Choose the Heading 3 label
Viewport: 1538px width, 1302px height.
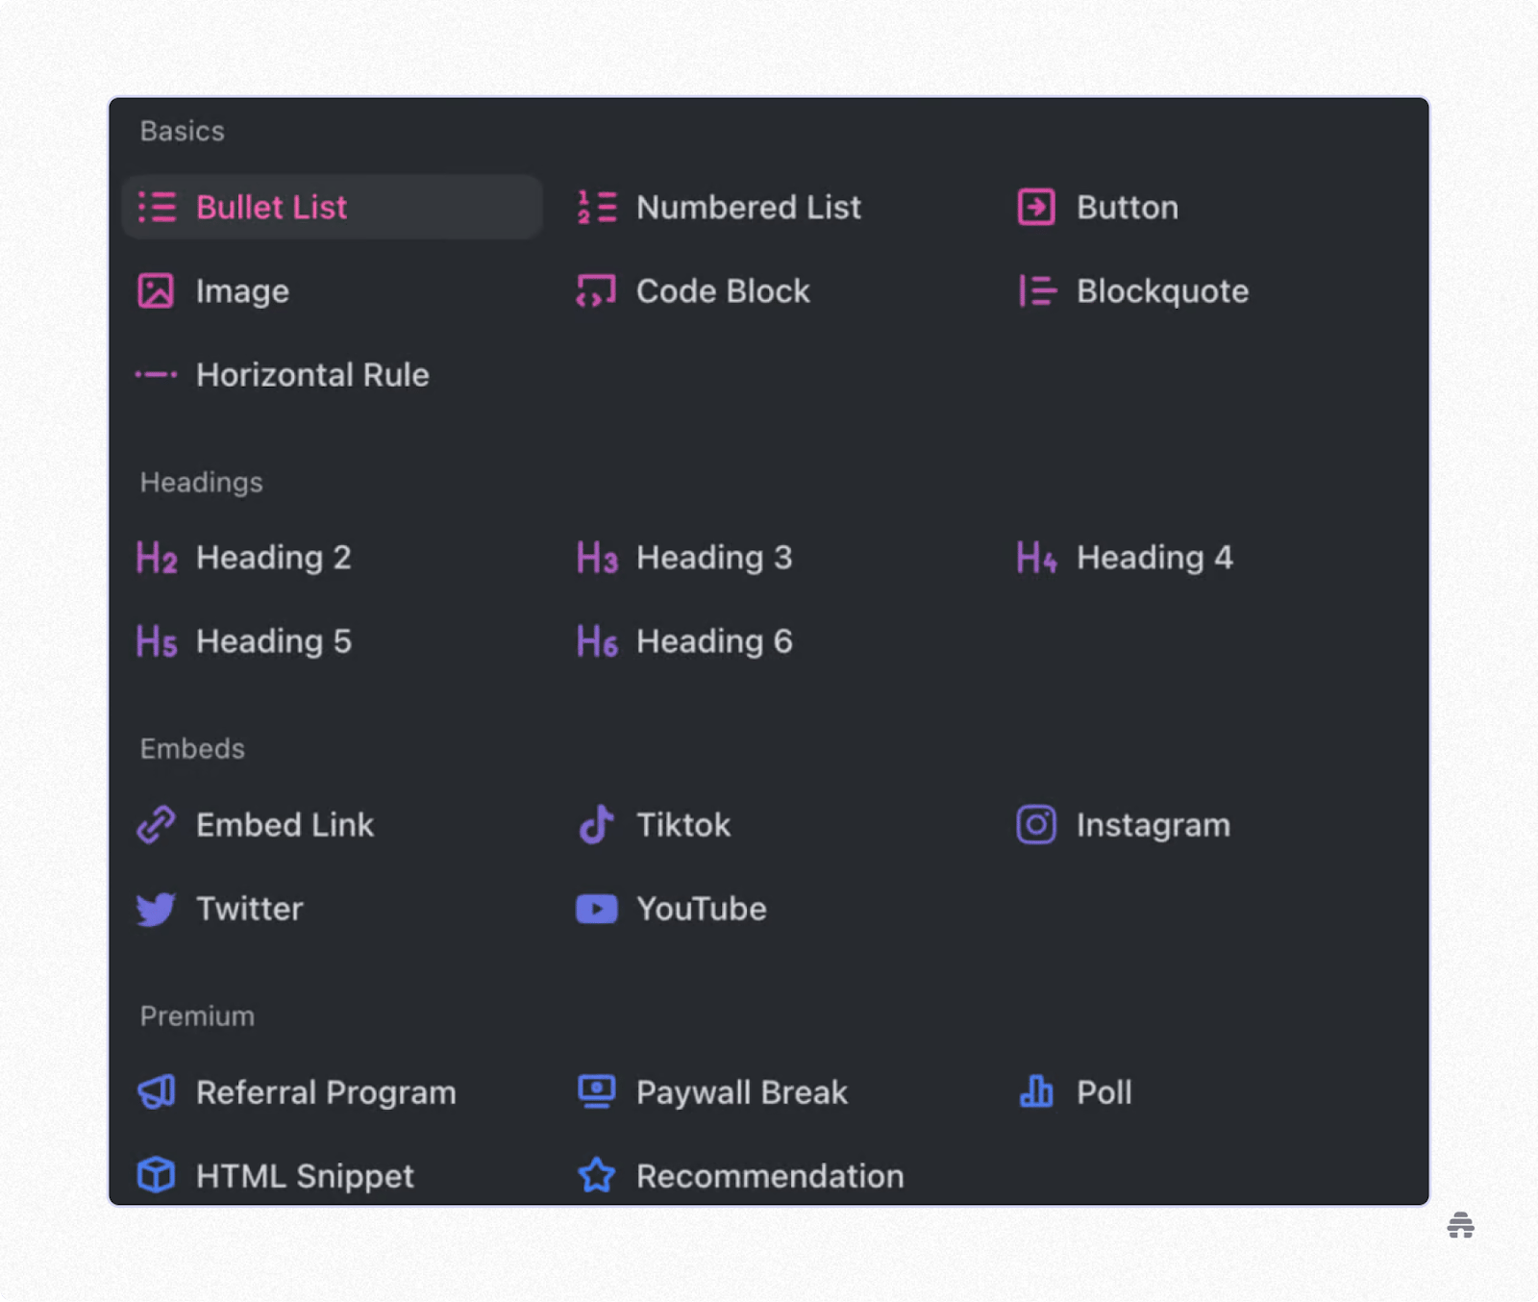tap(714, 558)
